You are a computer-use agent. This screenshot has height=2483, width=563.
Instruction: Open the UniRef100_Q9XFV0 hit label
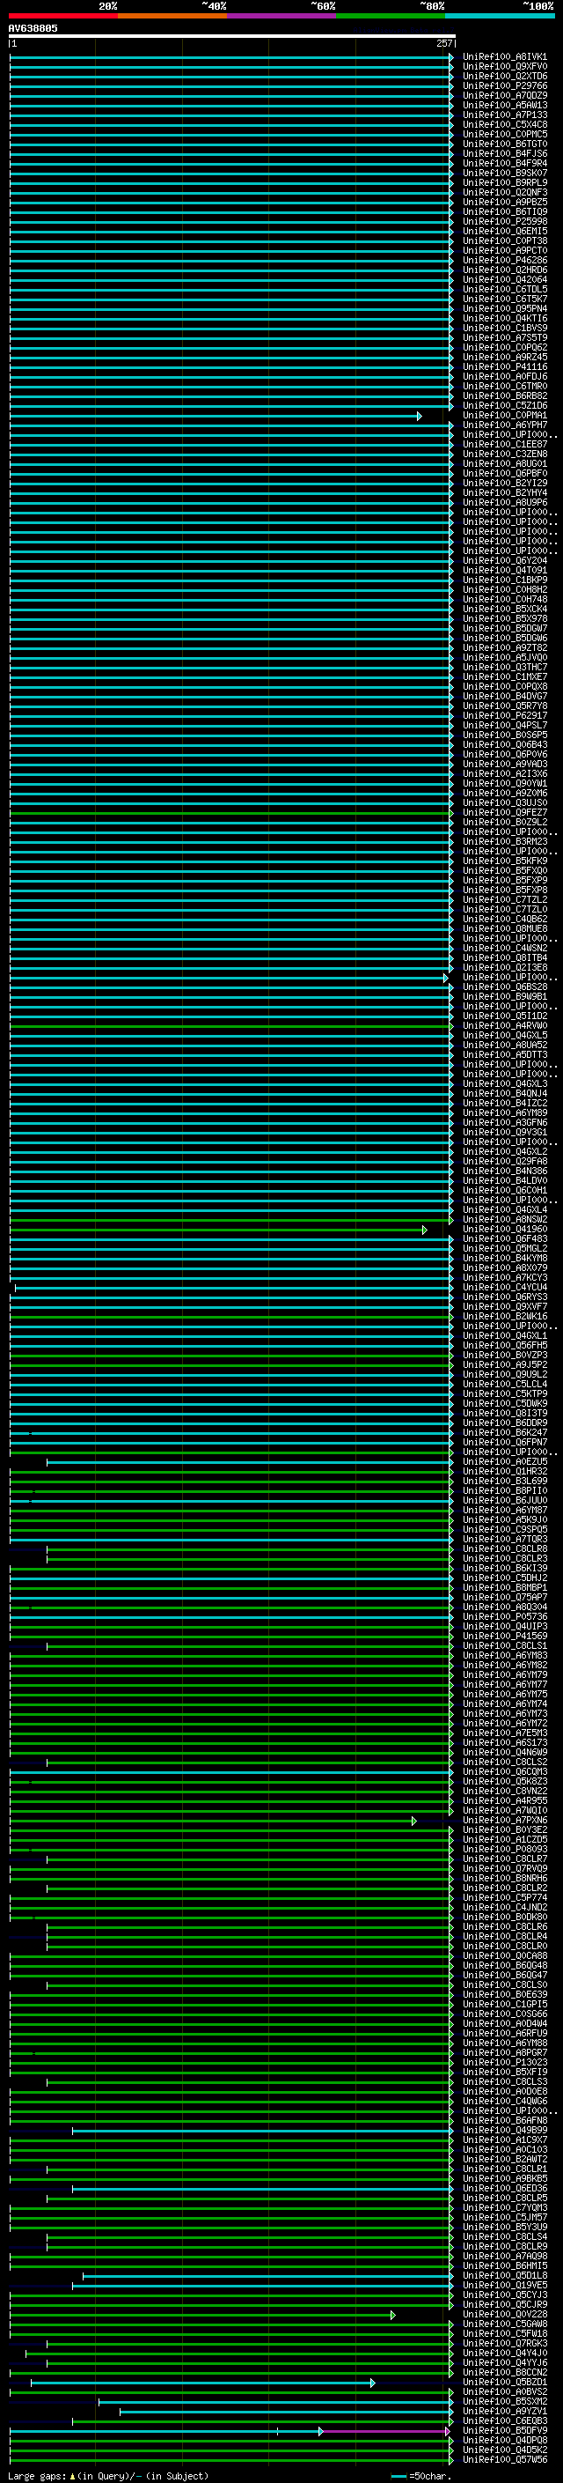point(504,67)
